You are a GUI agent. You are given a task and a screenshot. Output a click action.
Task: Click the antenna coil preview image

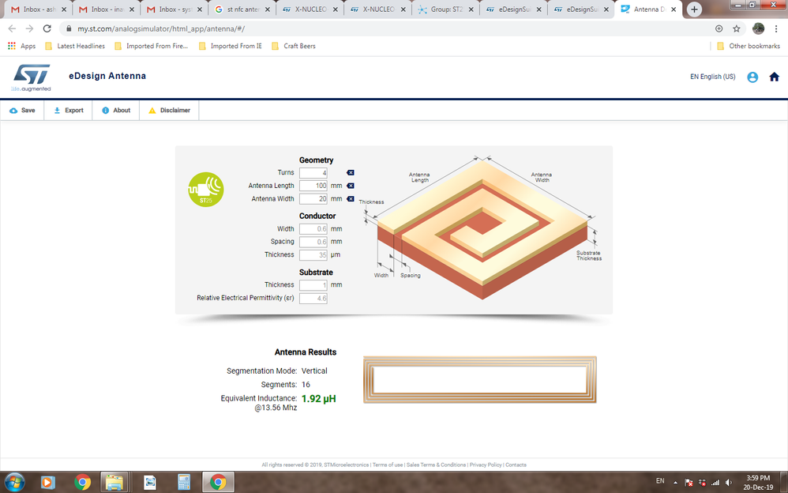(x=479, y=380)
